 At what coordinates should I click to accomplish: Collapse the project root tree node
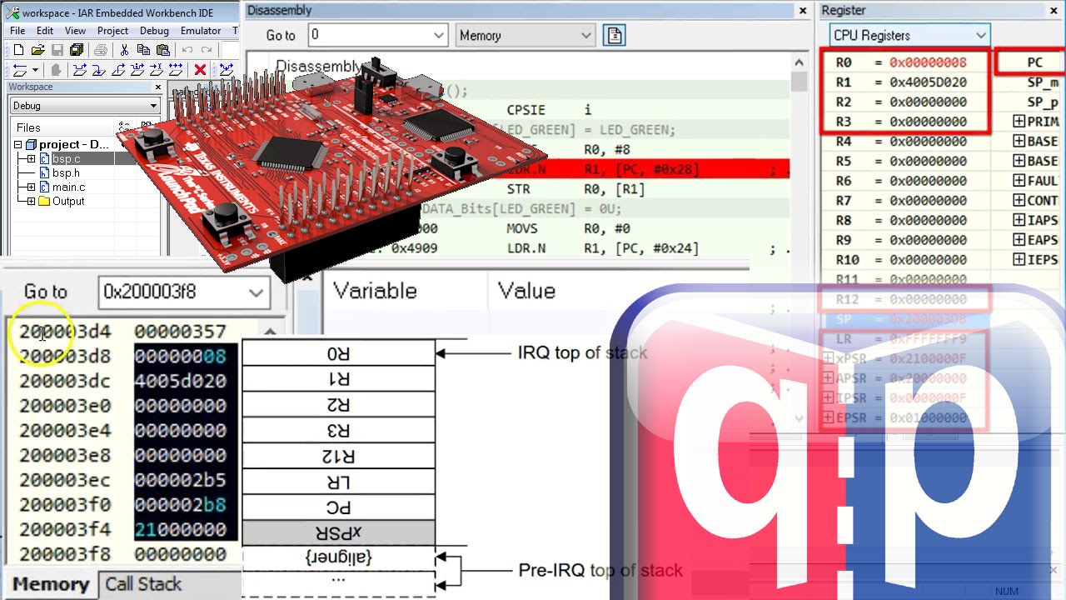tap(18, 144)
